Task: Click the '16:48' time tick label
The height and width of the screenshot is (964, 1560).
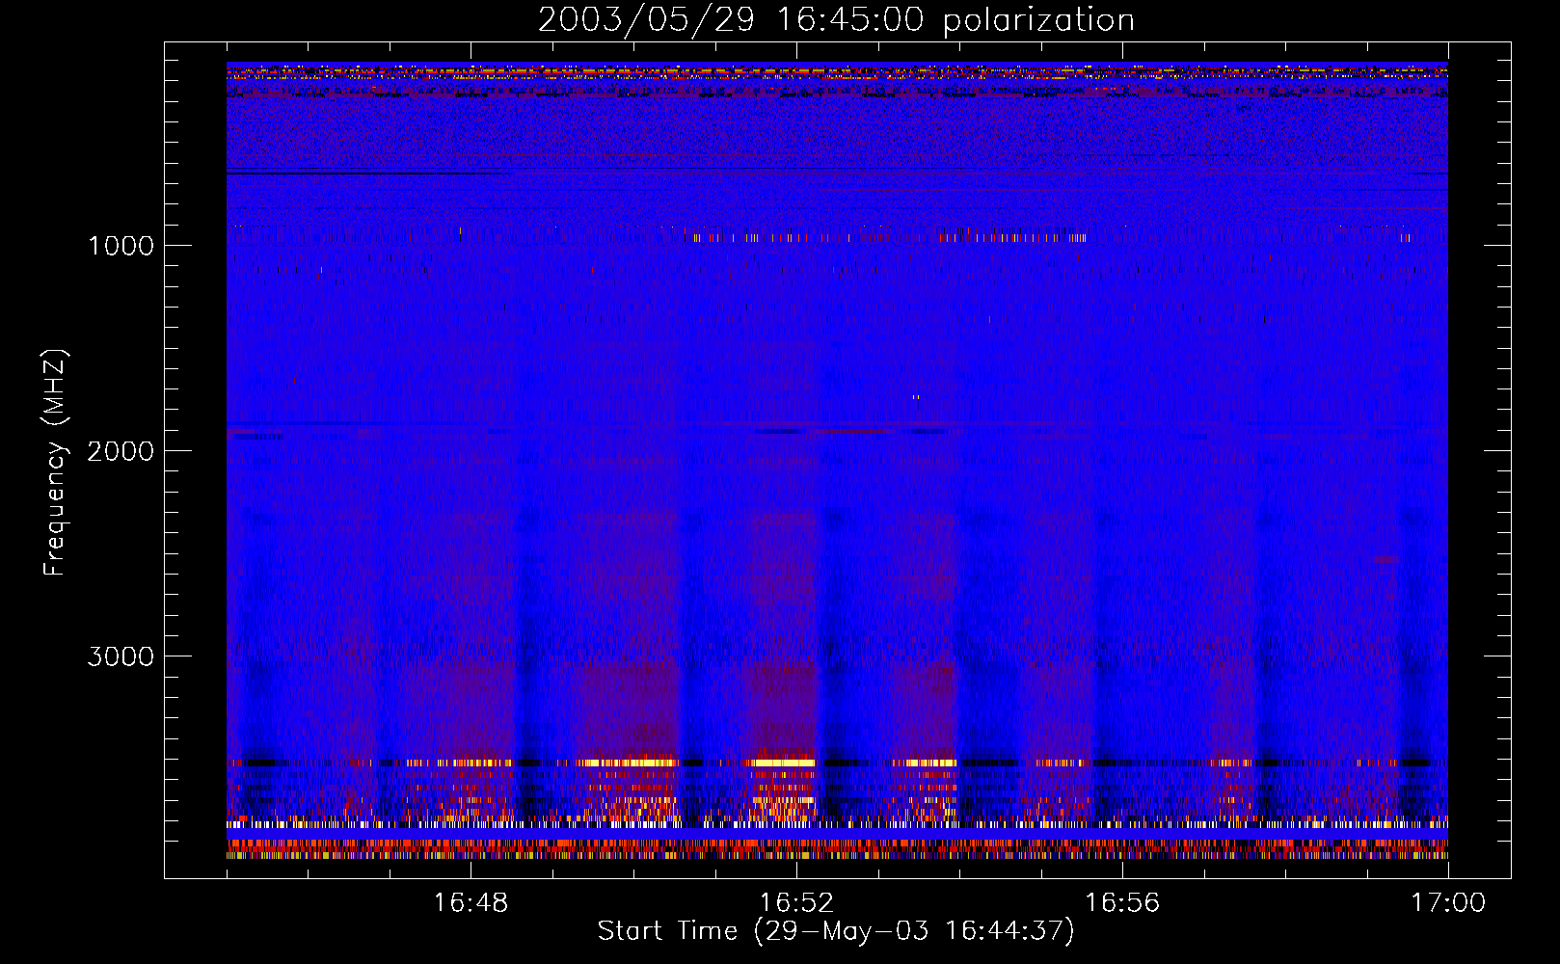Action: click(x=471, y=903)
